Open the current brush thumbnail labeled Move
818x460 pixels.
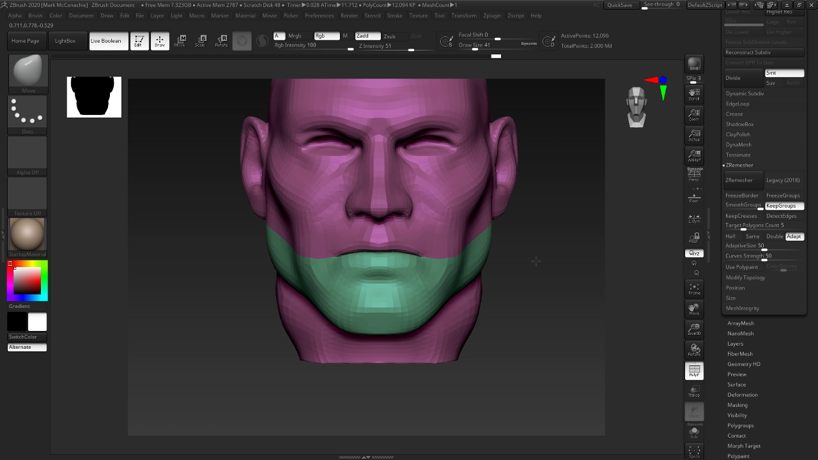27,73
